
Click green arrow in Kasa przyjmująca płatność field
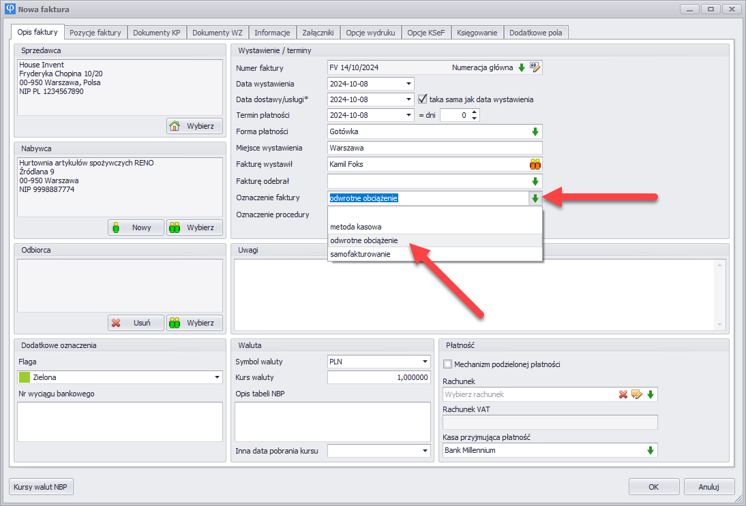pos(651,450)
